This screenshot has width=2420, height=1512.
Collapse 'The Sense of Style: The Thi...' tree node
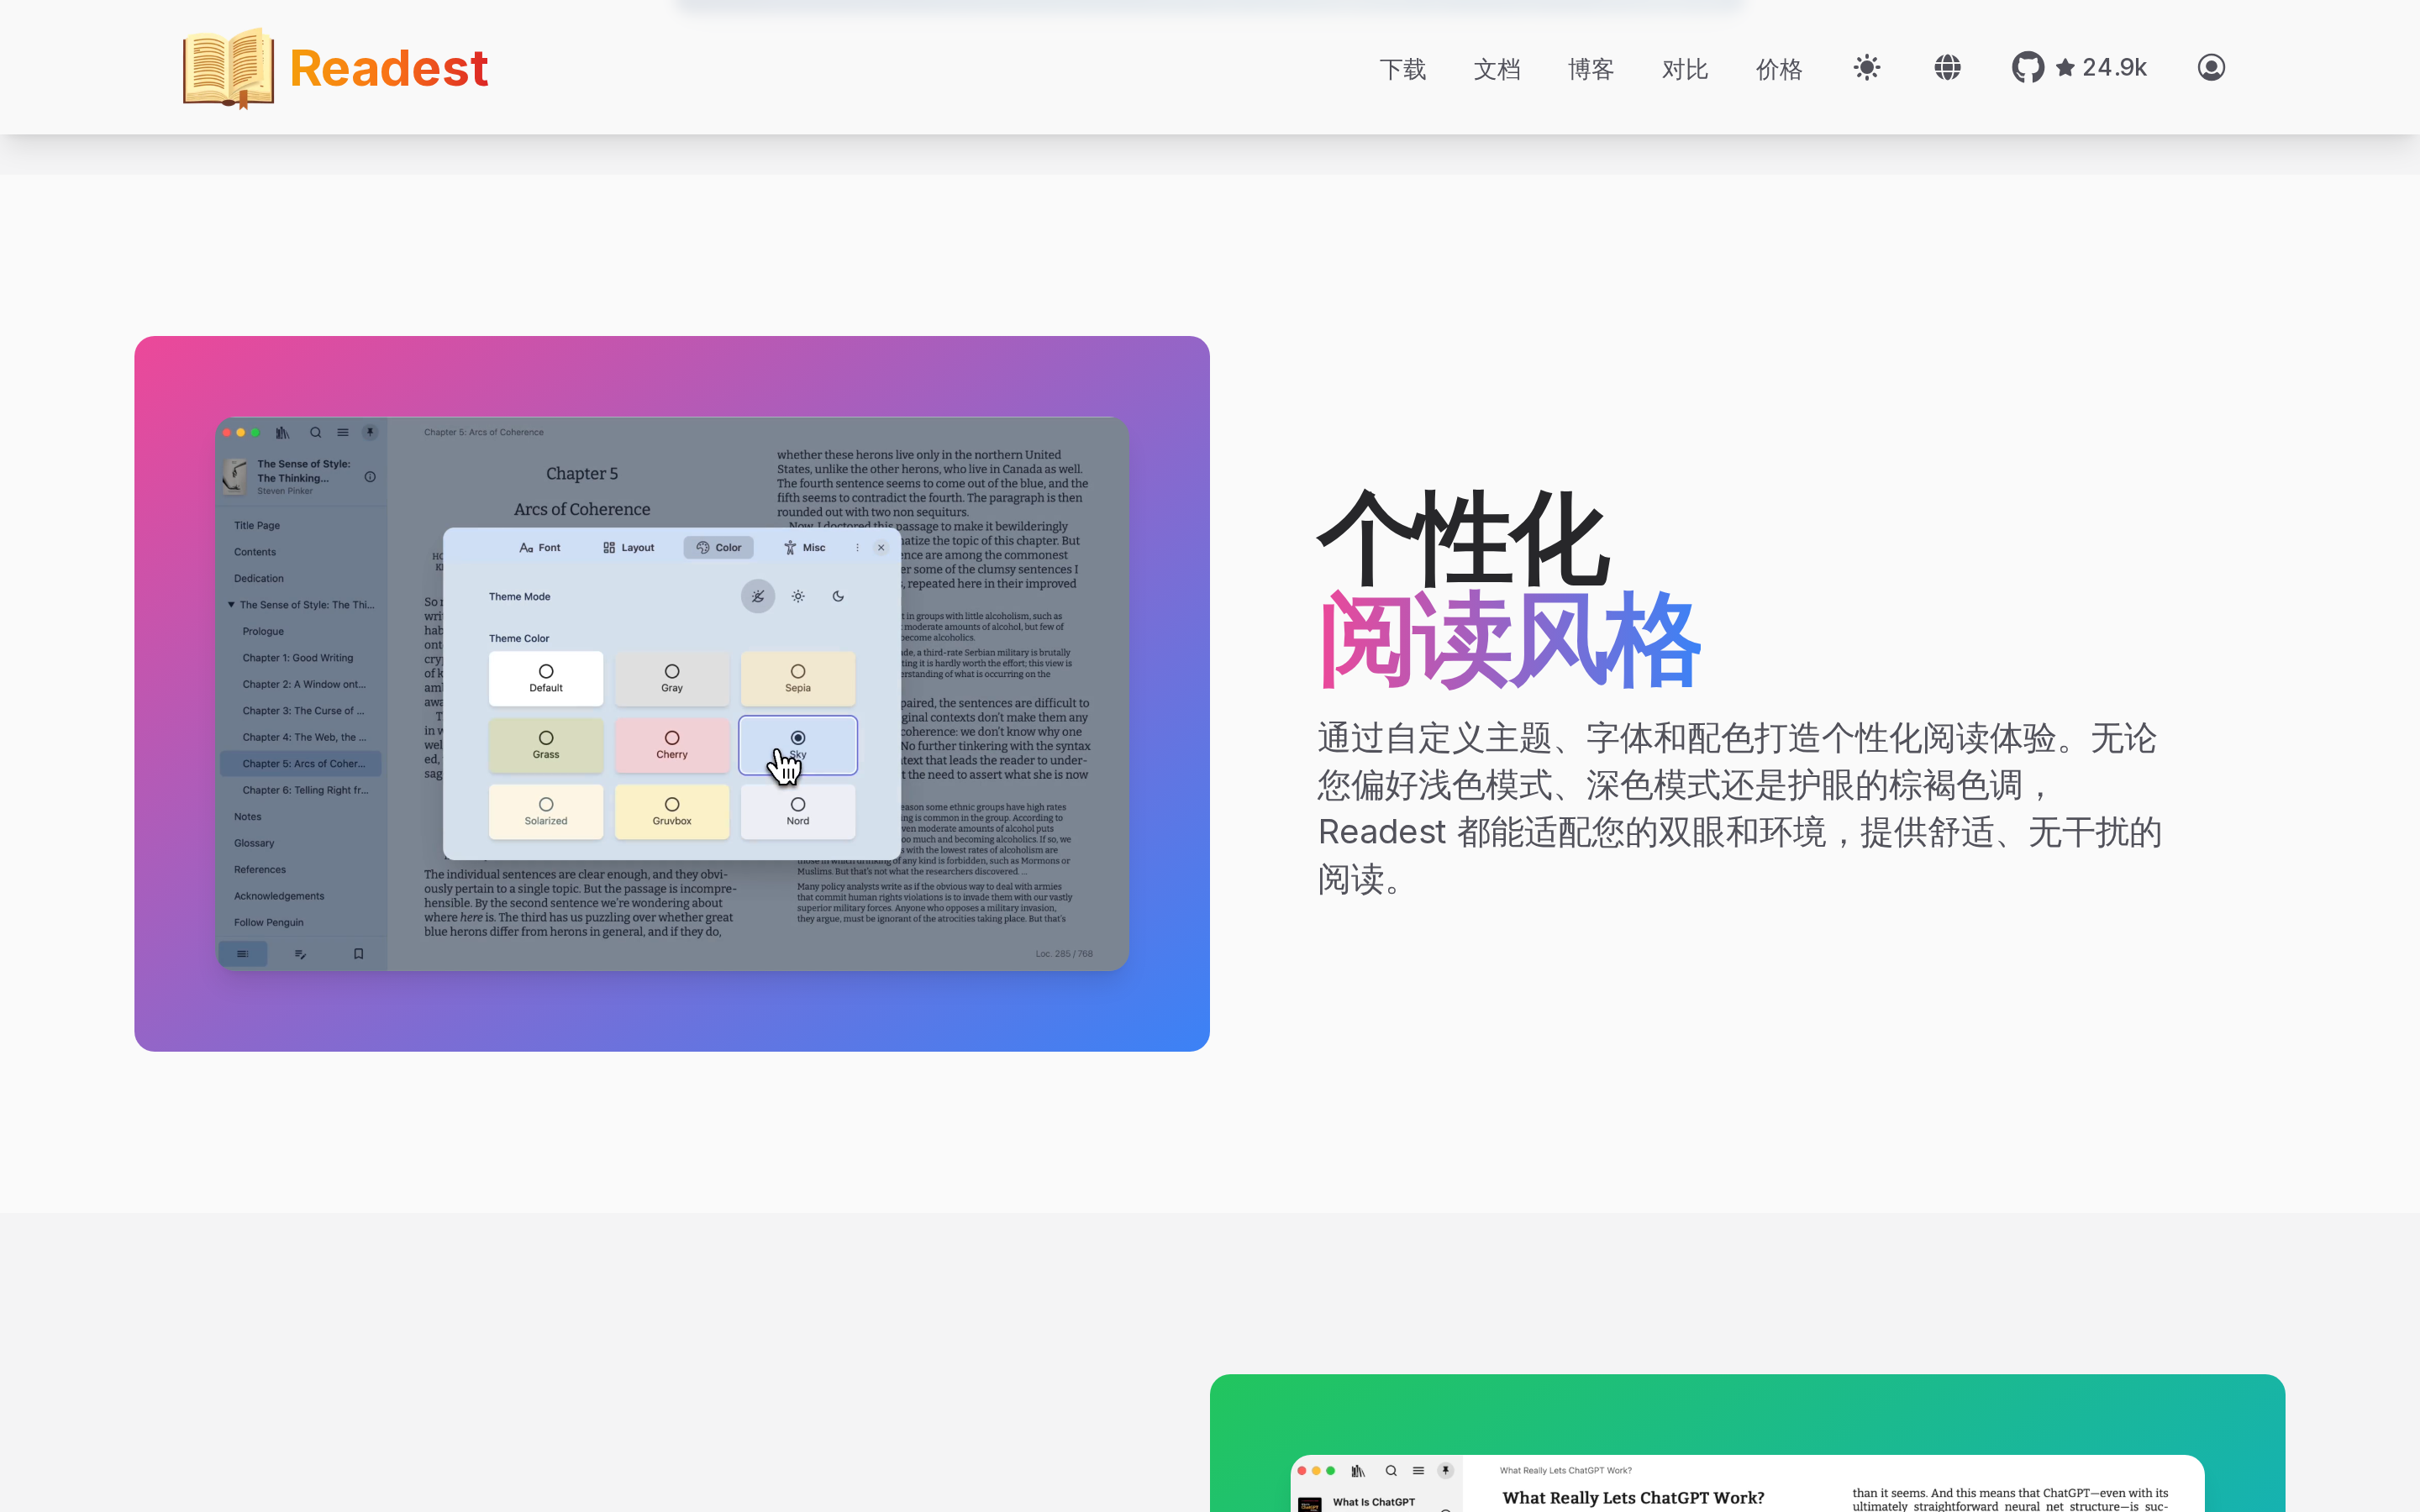point(231,605)
